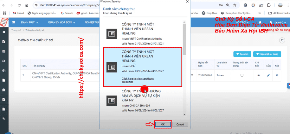Open 'Click here to view certificate properties' link
The image size is (290, 134).
pos(138,80)
